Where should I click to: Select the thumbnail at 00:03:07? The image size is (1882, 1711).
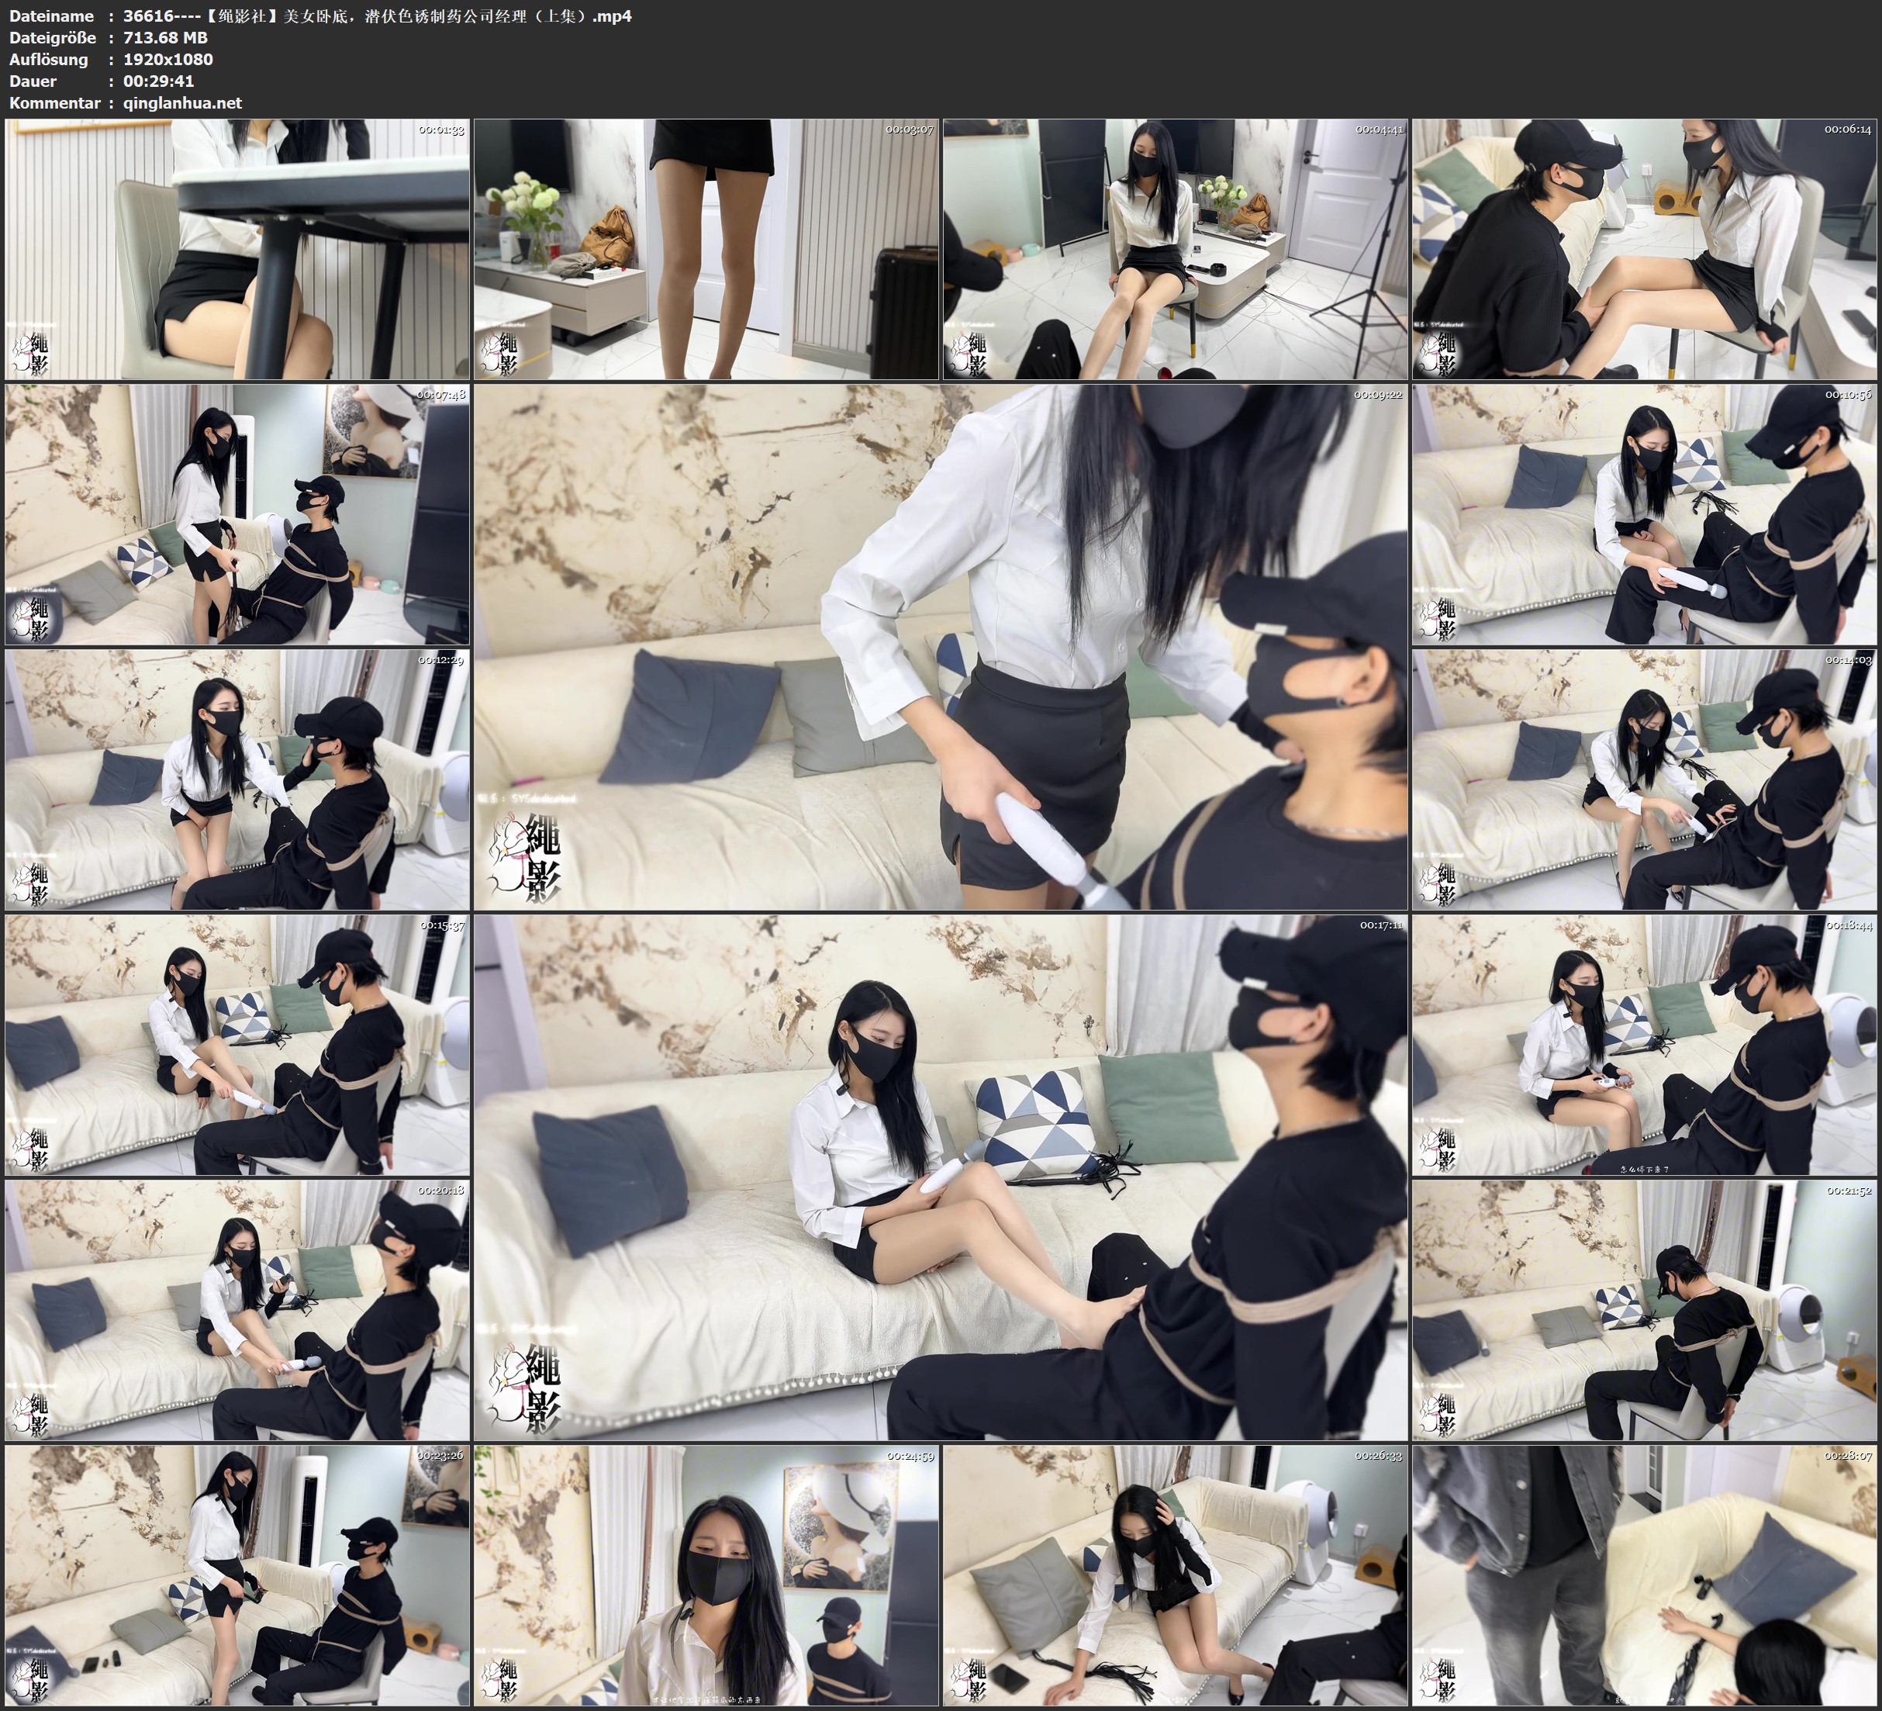pos(706,248)
